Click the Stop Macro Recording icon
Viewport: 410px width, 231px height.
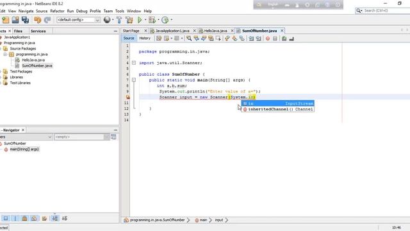(x=275, y=38)
